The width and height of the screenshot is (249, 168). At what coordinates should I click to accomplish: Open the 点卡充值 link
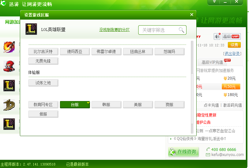(211, 105)
